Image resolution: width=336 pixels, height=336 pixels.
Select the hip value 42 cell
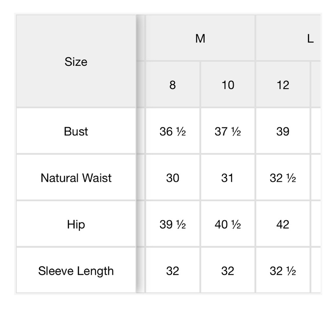coord(283,224)
